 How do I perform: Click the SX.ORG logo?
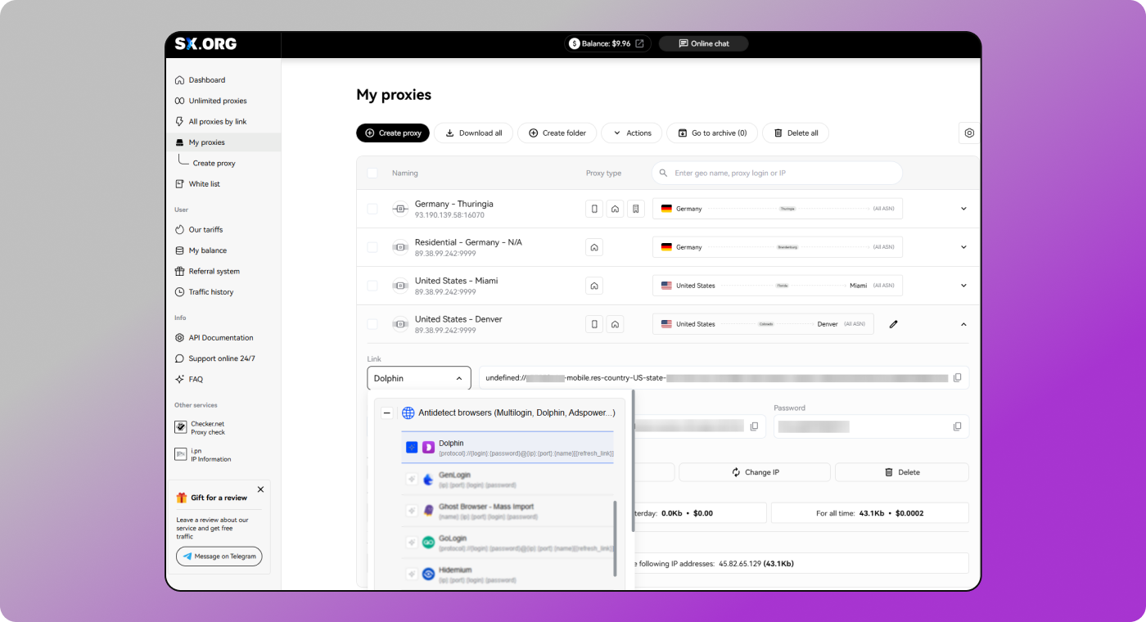(x=205, y=44)
